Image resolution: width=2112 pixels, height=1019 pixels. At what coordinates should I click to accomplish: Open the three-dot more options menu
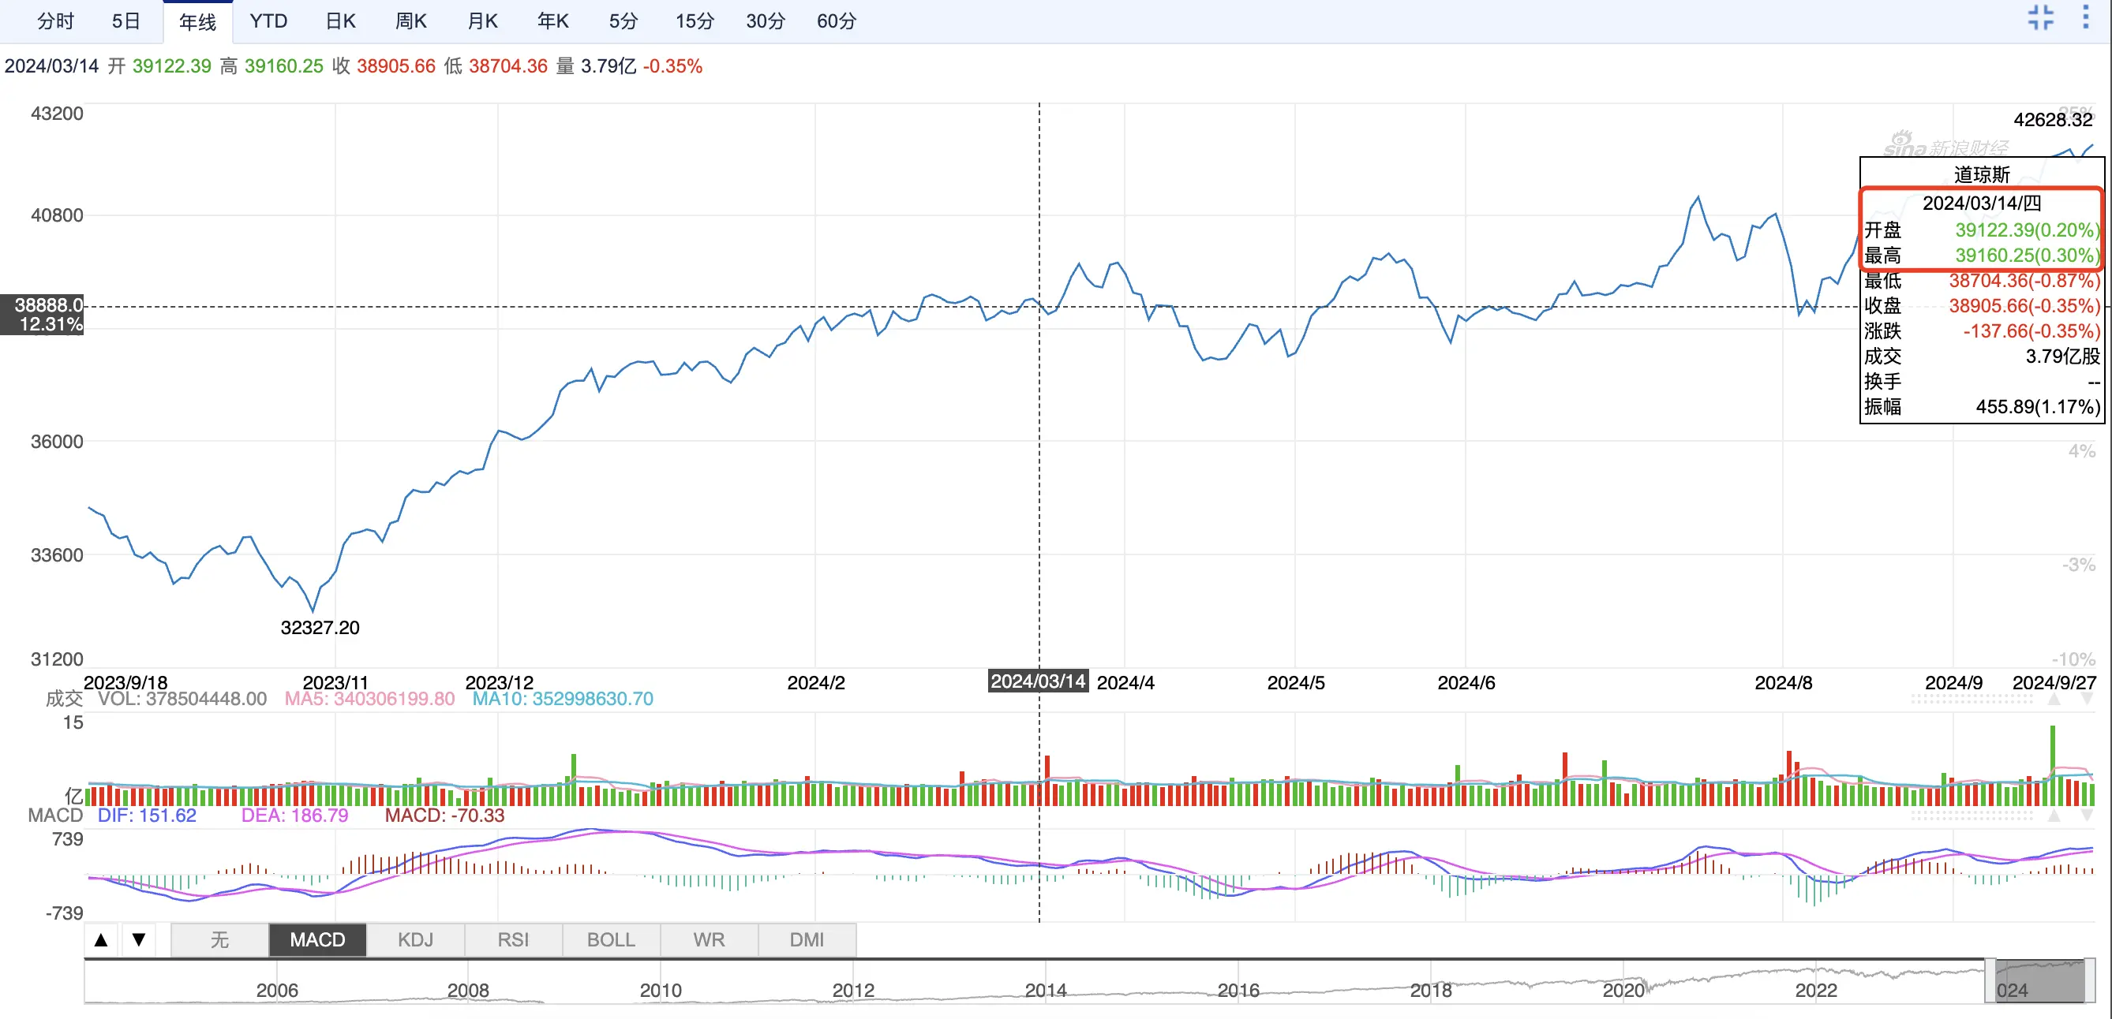click(x=2086, y=17)
